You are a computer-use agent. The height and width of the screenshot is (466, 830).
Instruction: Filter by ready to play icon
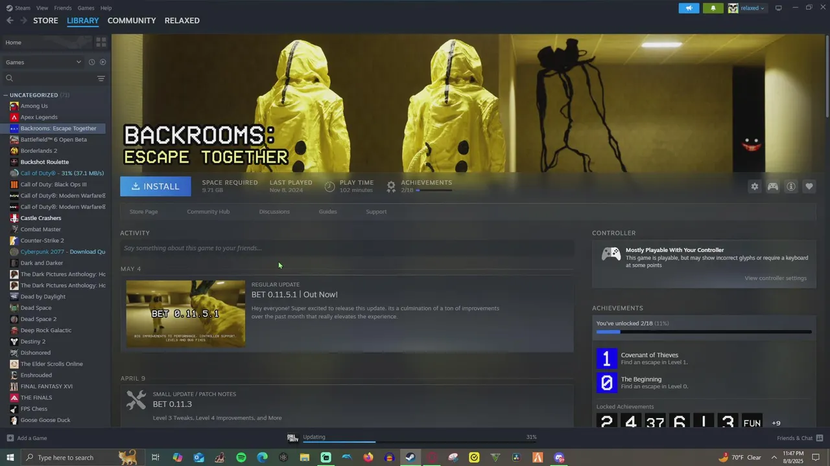click(x=102, y=62)
